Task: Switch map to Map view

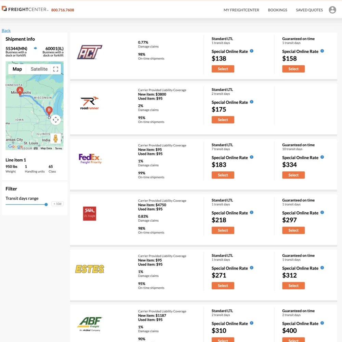Action: [x=17, y=69]
